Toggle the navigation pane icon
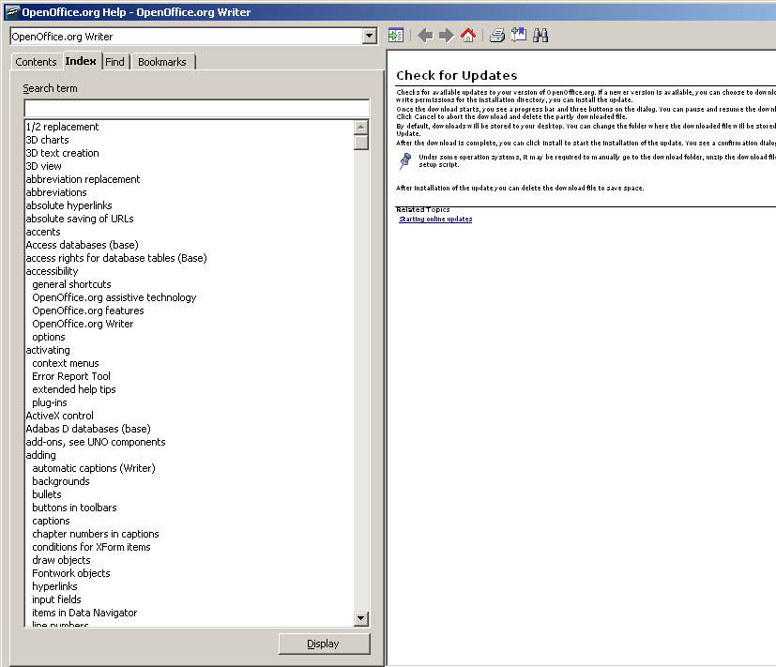The width and height of the screenshot is (776, 667). click(x=396, y=36)
